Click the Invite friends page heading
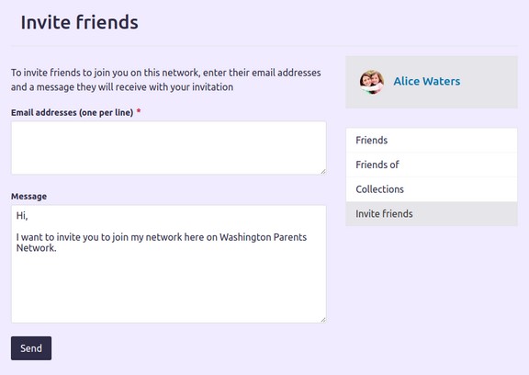The width and height of the screenshot is (529, 375). pos(80,22)
